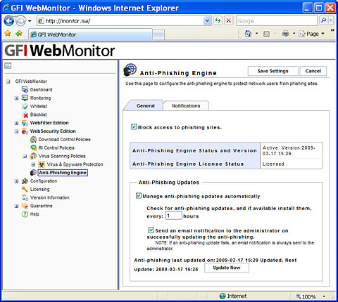
Task: Click the biohazard Virus & Spyware icon
Action: click(x=42, y=164)
